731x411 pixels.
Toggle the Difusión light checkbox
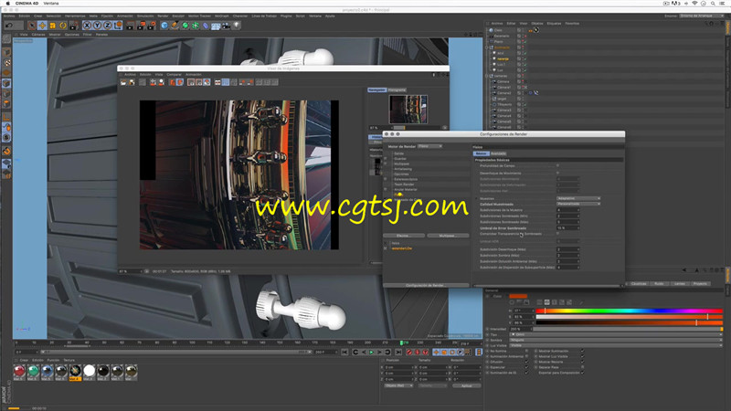[527, 362]
